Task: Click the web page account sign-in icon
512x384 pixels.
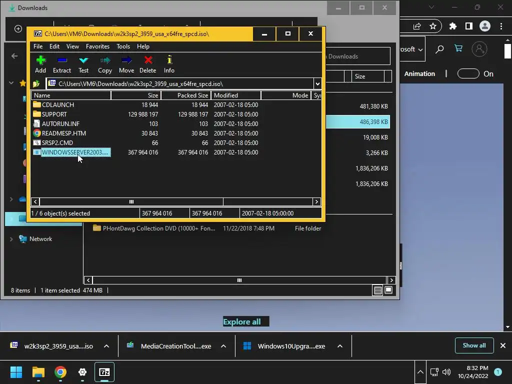Action: pyautogui.click(x=479, y=49)
